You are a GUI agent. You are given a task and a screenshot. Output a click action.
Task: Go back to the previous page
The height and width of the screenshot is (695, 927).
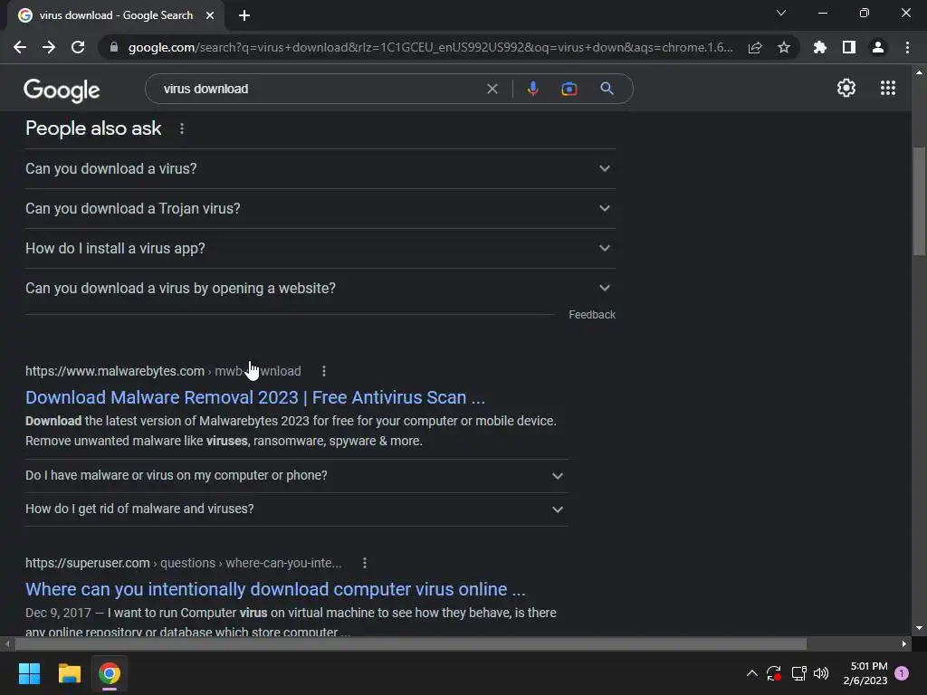tap(20, 47)
